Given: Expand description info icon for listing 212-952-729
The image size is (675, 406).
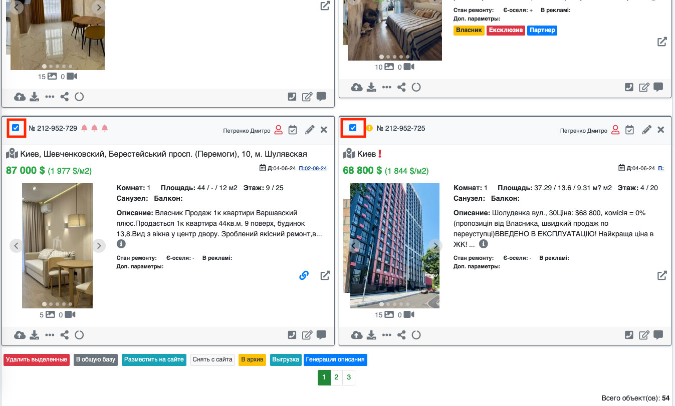Looking at the screenshot, I should tap(121, 244).
